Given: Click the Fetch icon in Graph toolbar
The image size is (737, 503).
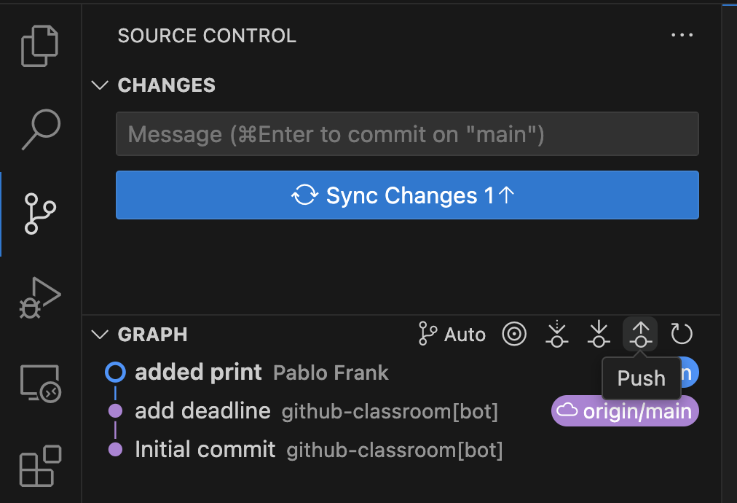Looking at the screenshot, I should 557,335.
